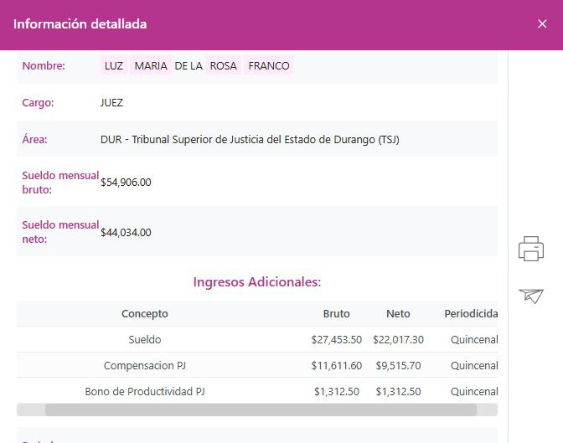
Task: Click the net monthly salary value $44,034.00
Action: click(126, 233)
